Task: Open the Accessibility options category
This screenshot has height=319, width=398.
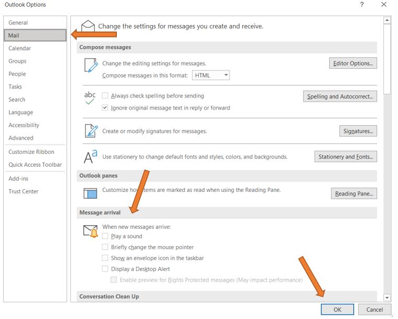Action: click(x=35, y=125)
